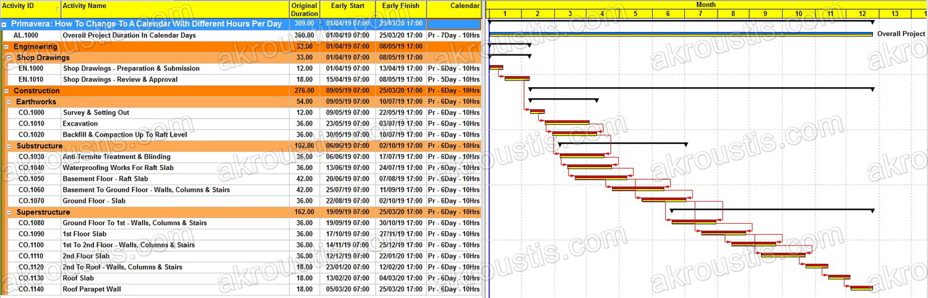This screenshot has width=928, height=298.
Task: Select activity ID CO.1100
Action: (x=32, y=245)
